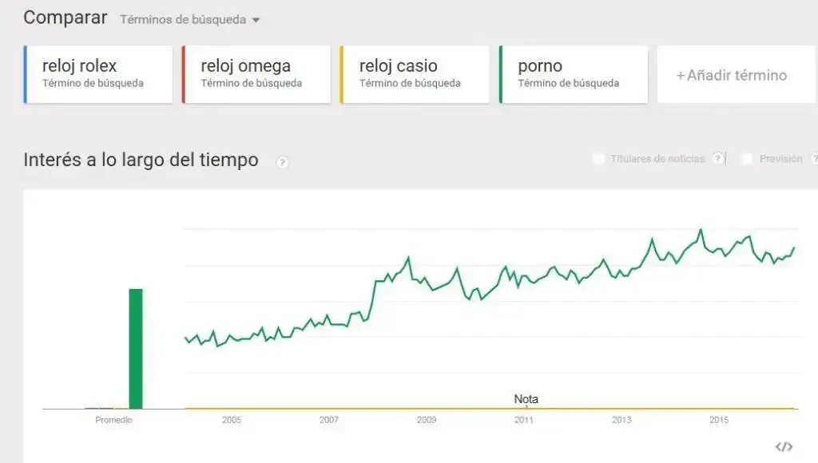Click the Nota marker on the timeline

(x=526, y=398)
